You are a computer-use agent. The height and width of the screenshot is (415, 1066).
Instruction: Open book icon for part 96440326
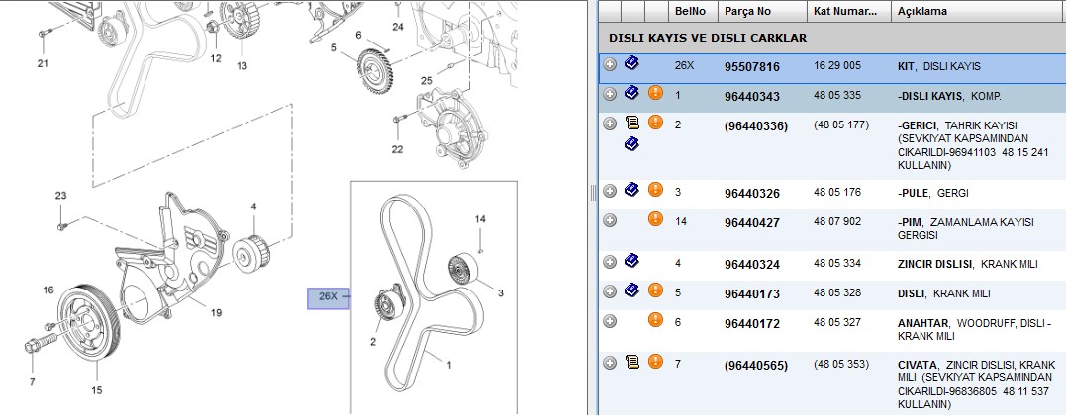[631, 190]
